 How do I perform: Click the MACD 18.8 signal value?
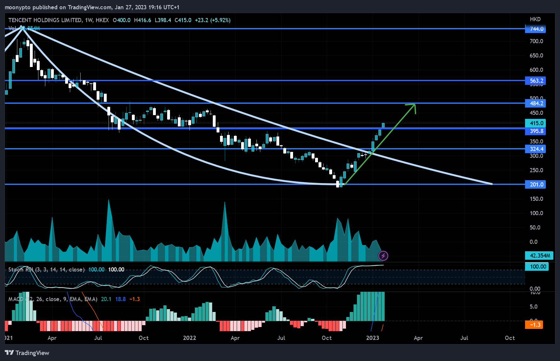coord(121,299)
